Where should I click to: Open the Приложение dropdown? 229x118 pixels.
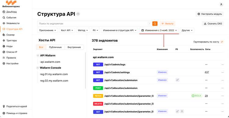coord(47,30)
